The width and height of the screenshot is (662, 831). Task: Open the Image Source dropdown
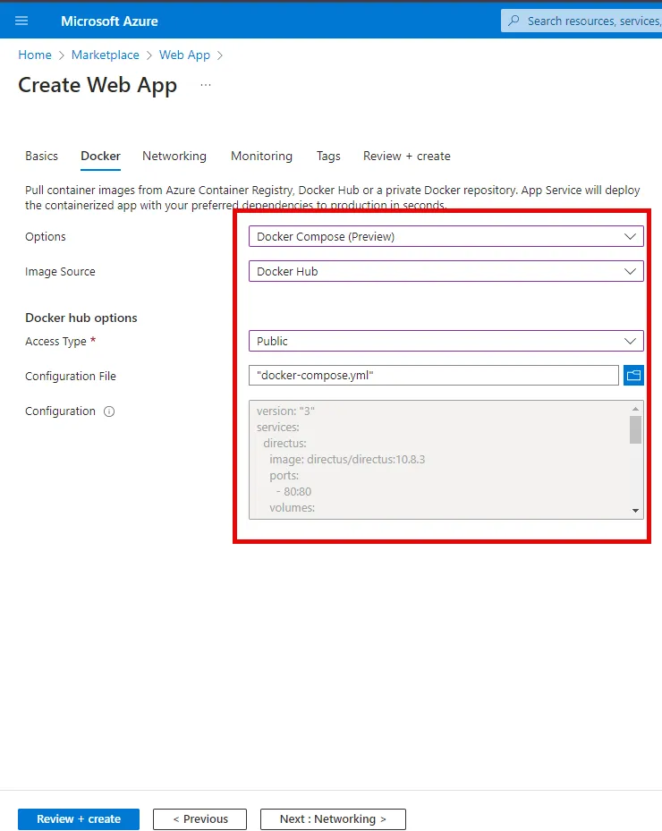pyautogui.click(x=446, y=271)
